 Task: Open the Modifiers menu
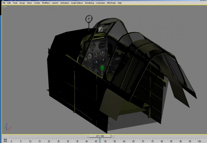46,3
